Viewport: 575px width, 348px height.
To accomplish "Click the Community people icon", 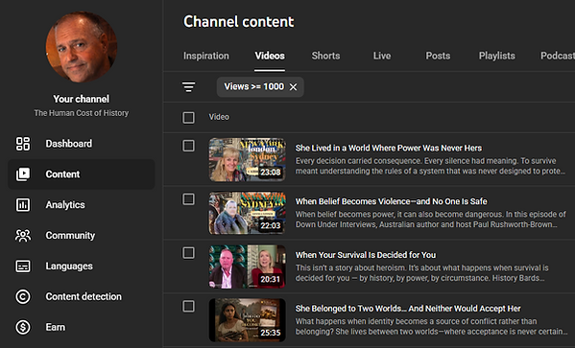I will click(23, 236).
